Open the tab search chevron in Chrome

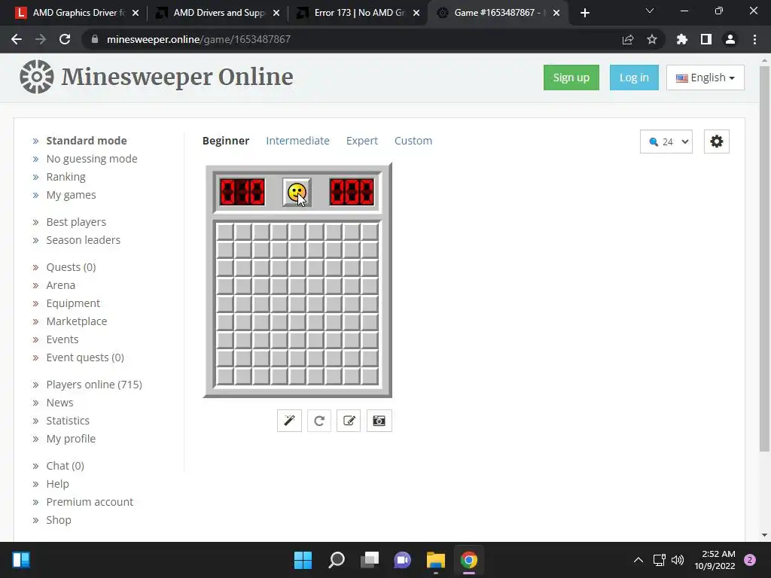pos(650,11)
